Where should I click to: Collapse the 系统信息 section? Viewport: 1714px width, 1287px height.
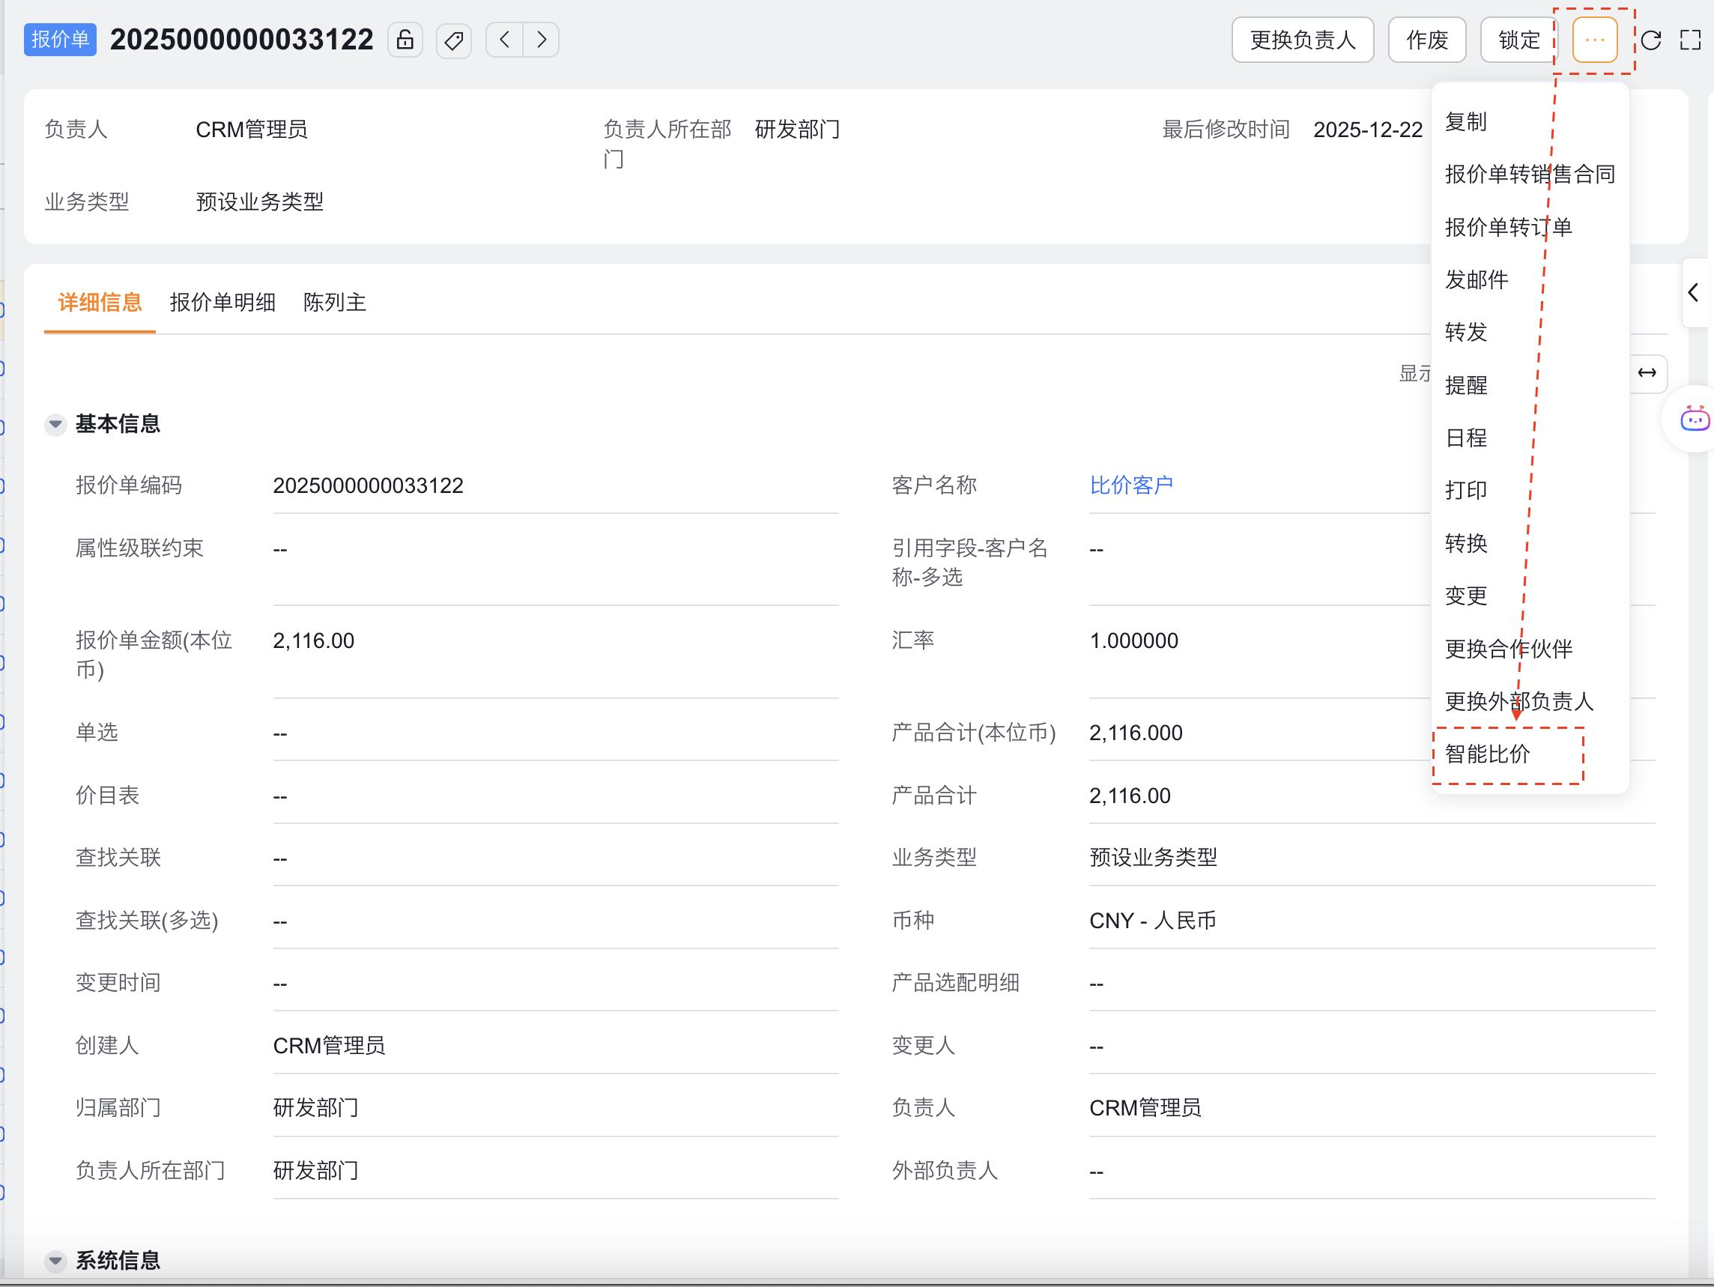[55, 1260]
